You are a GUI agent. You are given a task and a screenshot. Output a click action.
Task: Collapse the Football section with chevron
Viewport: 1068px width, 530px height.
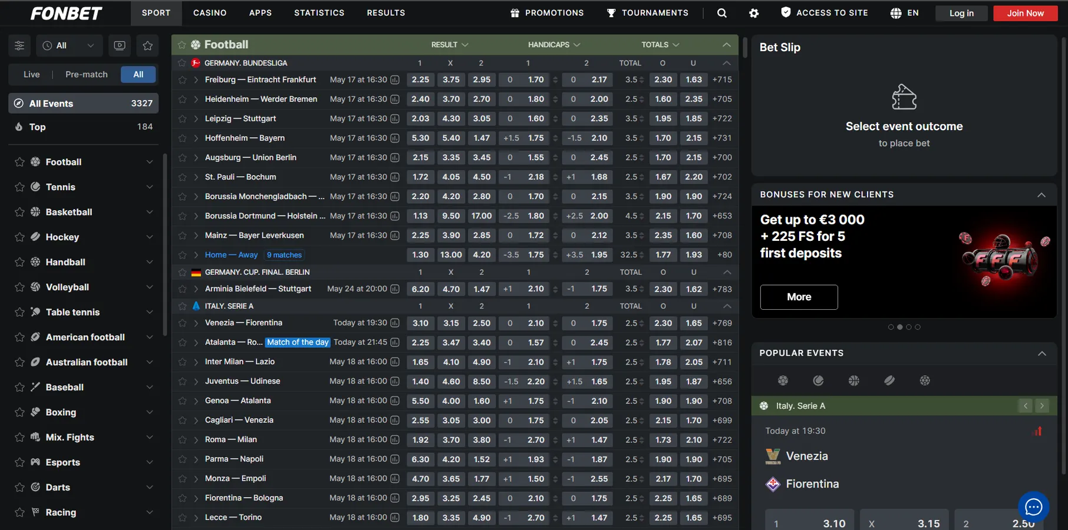coord(726,45)
